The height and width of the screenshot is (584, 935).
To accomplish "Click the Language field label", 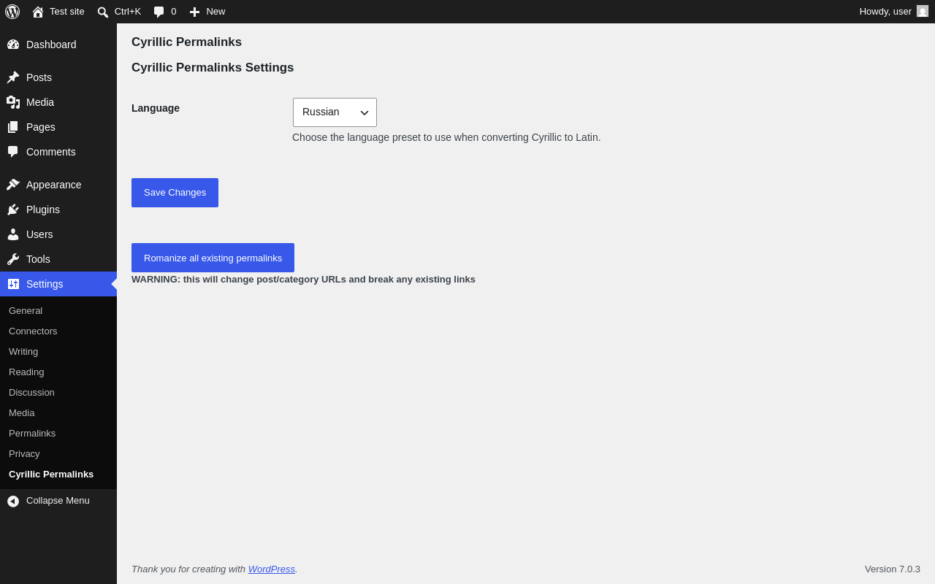I will pyautogui.click(x=156, y=108).
